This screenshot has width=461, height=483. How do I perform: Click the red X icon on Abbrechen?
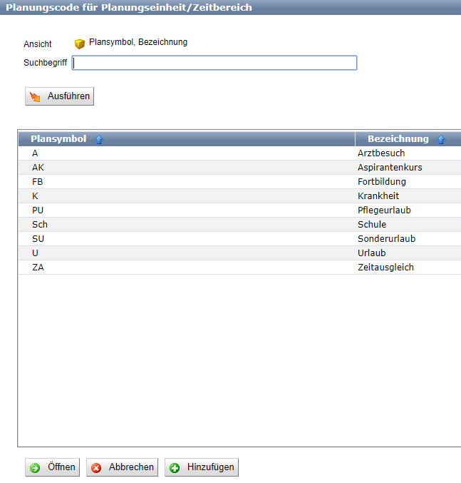96,468
